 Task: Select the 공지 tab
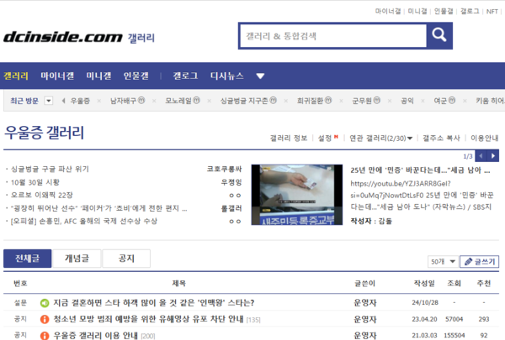tap(126, 259)
